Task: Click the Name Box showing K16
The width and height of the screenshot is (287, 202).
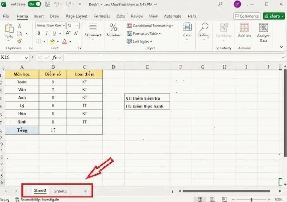Action: pyautogui.click(x=14, y=57)
